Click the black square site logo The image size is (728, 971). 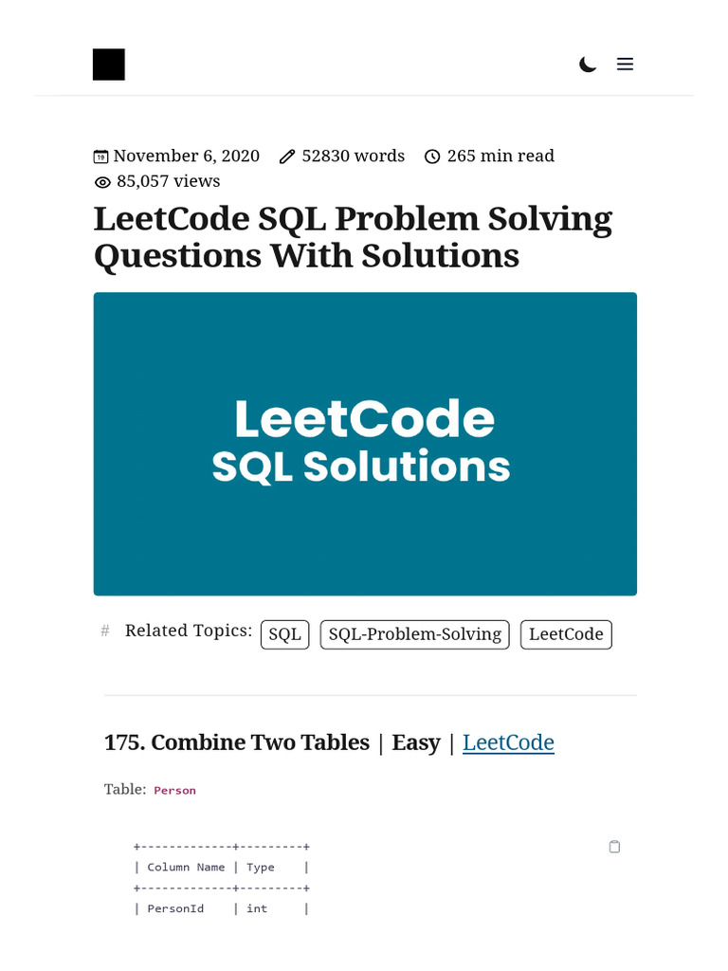[x=109, y=64]
